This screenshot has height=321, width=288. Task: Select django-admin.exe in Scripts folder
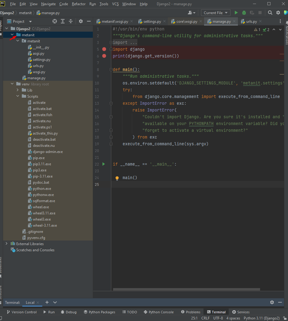[x=48, y=152]
